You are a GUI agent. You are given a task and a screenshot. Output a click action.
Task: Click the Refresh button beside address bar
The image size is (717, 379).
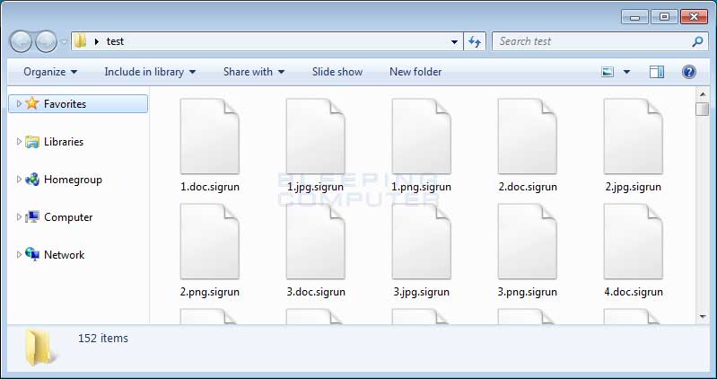pyautogui.click(x=475, y=41)
